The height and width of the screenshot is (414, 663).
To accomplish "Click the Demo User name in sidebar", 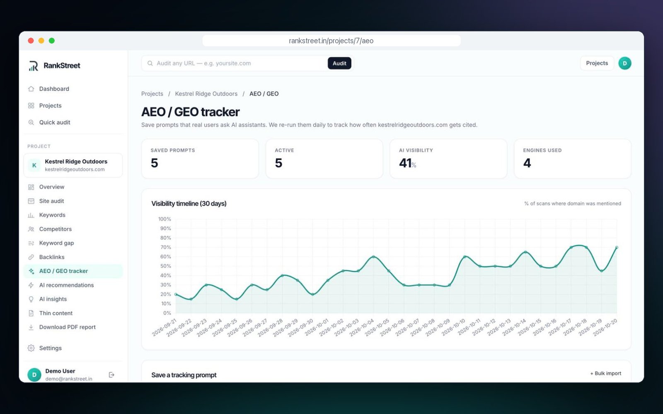I will coord(60,371).
